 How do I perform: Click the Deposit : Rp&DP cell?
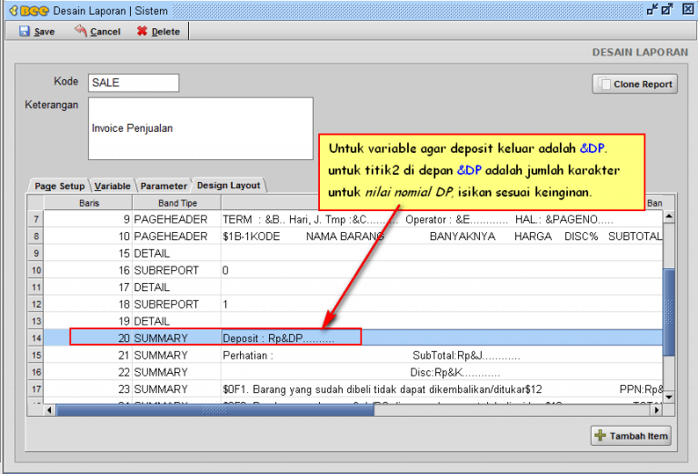point(442,338)
